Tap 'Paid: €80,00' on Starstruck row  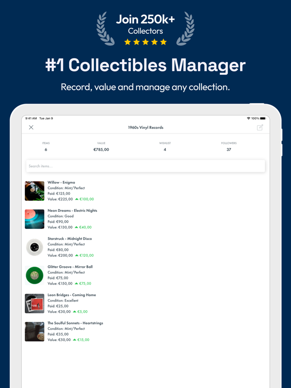coord(58,250)
